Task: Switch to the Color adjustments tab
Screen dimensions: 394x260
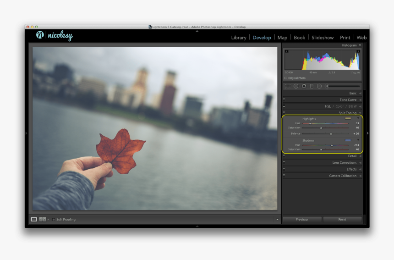Action: [x=339, y=106]
